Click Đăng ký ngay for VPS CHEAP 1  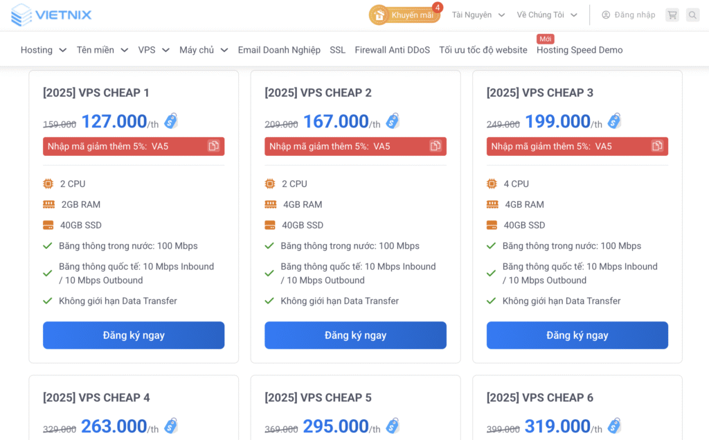[x=134, y=335]
